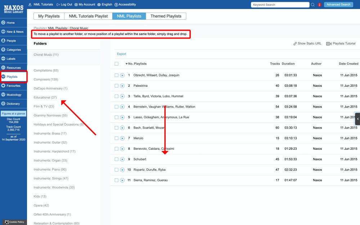Open the Opera (42) folder

(41, 206)
